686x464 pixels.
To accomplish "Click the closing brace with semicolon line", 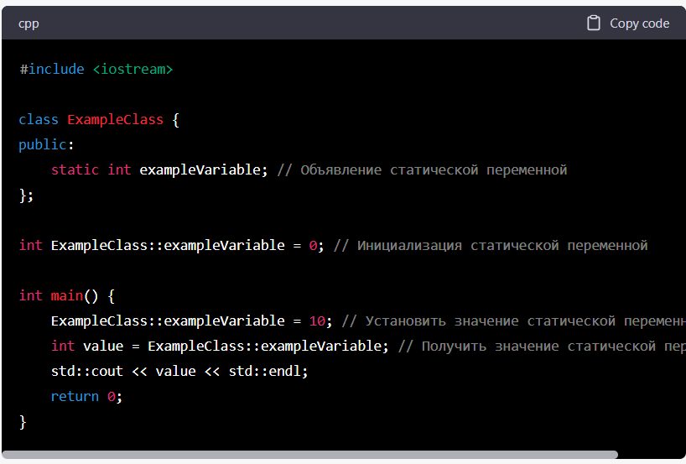I will (x=26, y=196).
